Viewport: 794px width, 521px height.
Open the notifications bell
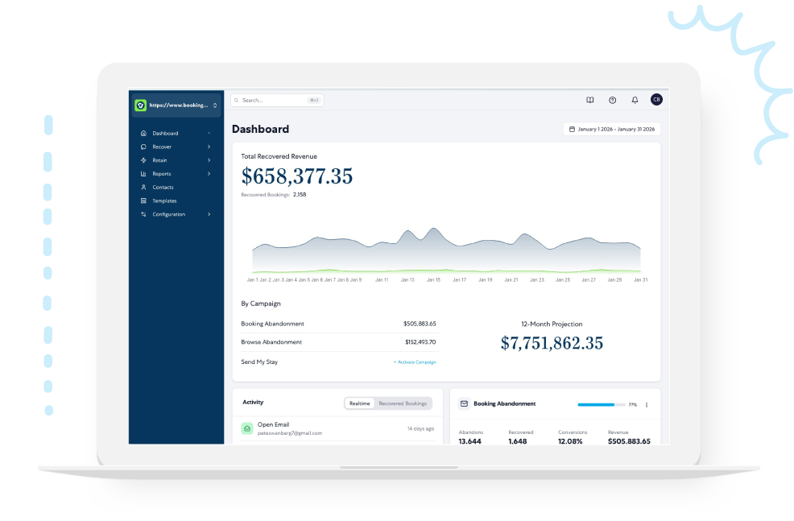click(635, 100)
